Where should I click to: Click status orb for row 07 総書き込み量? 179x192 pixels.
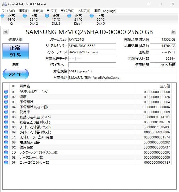(6, 122)
